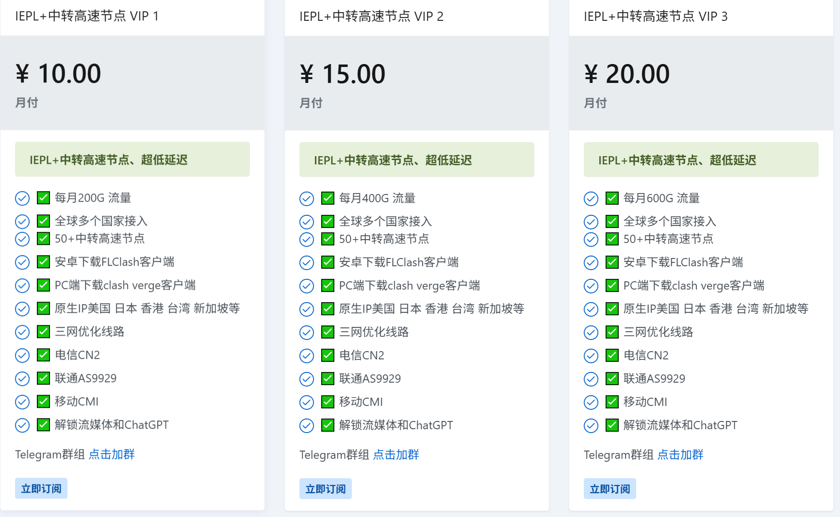Image resolution: width=840 pixels, height=517 pixels.
Task: Click circle check icon beside 每月600G 流量
Action: [591, 199]
